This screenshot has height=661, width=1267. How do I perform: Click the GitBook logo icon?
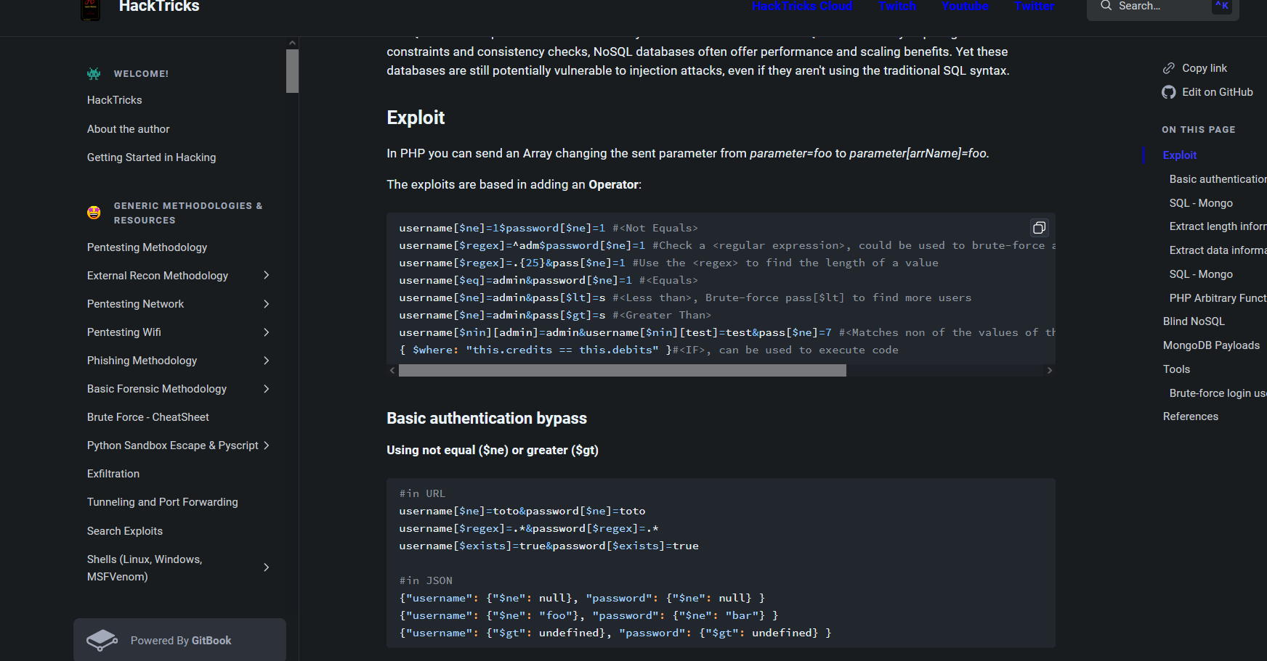102,640
